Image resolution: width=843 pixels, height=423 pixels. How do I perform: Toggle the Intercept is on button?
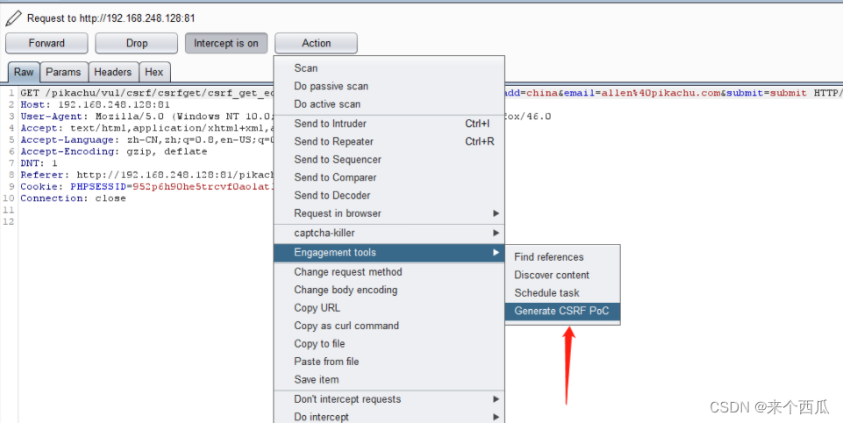point(226,43)
